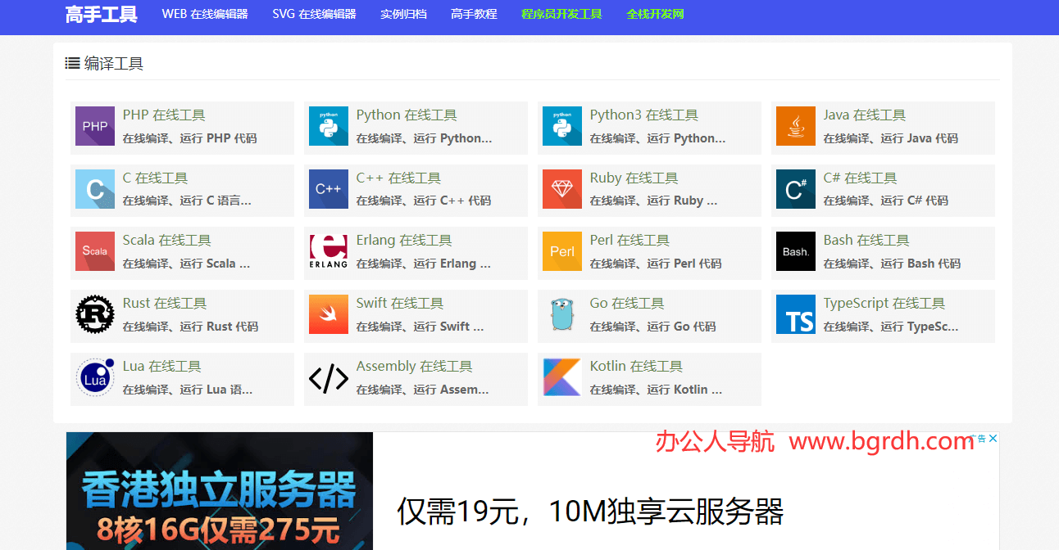Click the Lua moon logo icon
Image resolution: width=1059 pixels, height=550 pixels.
pyautogui.click(x=95, y=377)
